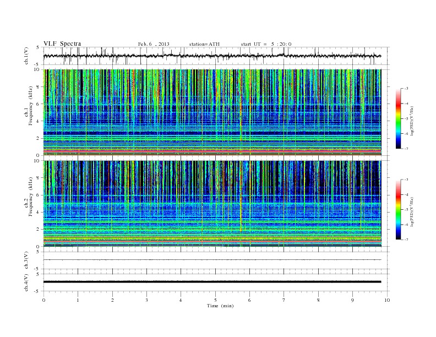Screen dimensions: 436x337
Task: Click the '8' kHz tick on ch.1 spectrogram
Action: (x=38, y=87)
